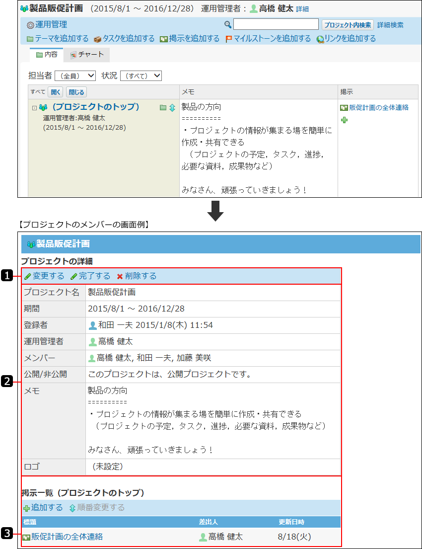422x549 pixels.
Task: Click the リンクを追加する globe icon
Action: click(x=320, y=39)
